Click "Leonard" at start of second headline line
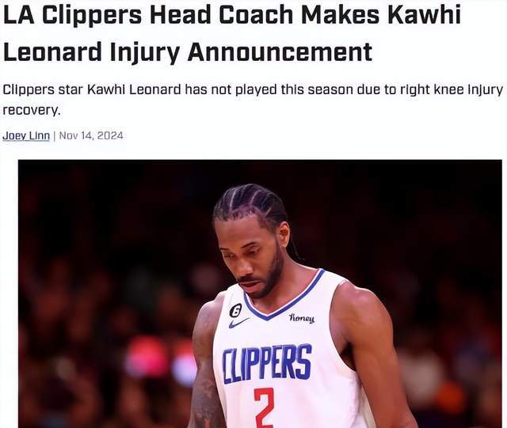Viewport: 507px width, 428px height. tap(52, 52)
